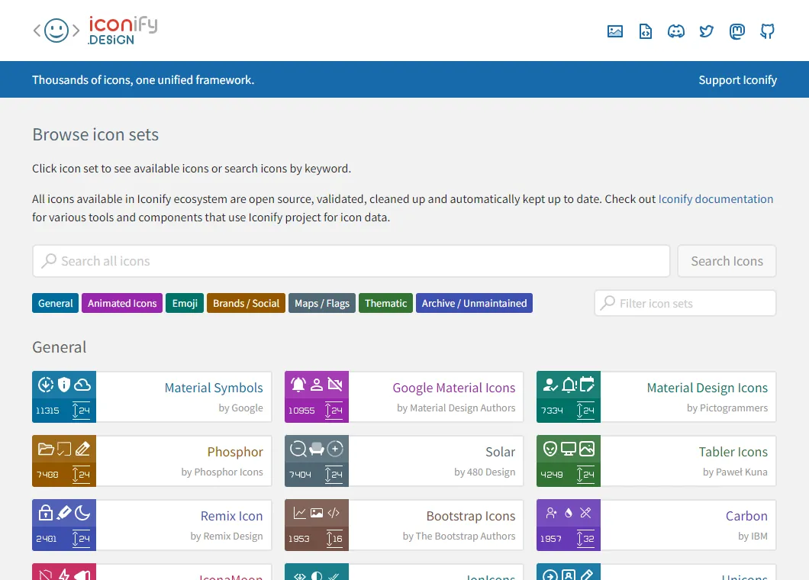Select the Maps / Flags filter tag

pyautogui.click(x=322, y=303)
